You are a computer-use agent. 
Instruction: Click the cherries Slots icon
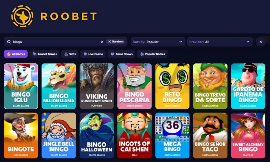tap(66, 54)
